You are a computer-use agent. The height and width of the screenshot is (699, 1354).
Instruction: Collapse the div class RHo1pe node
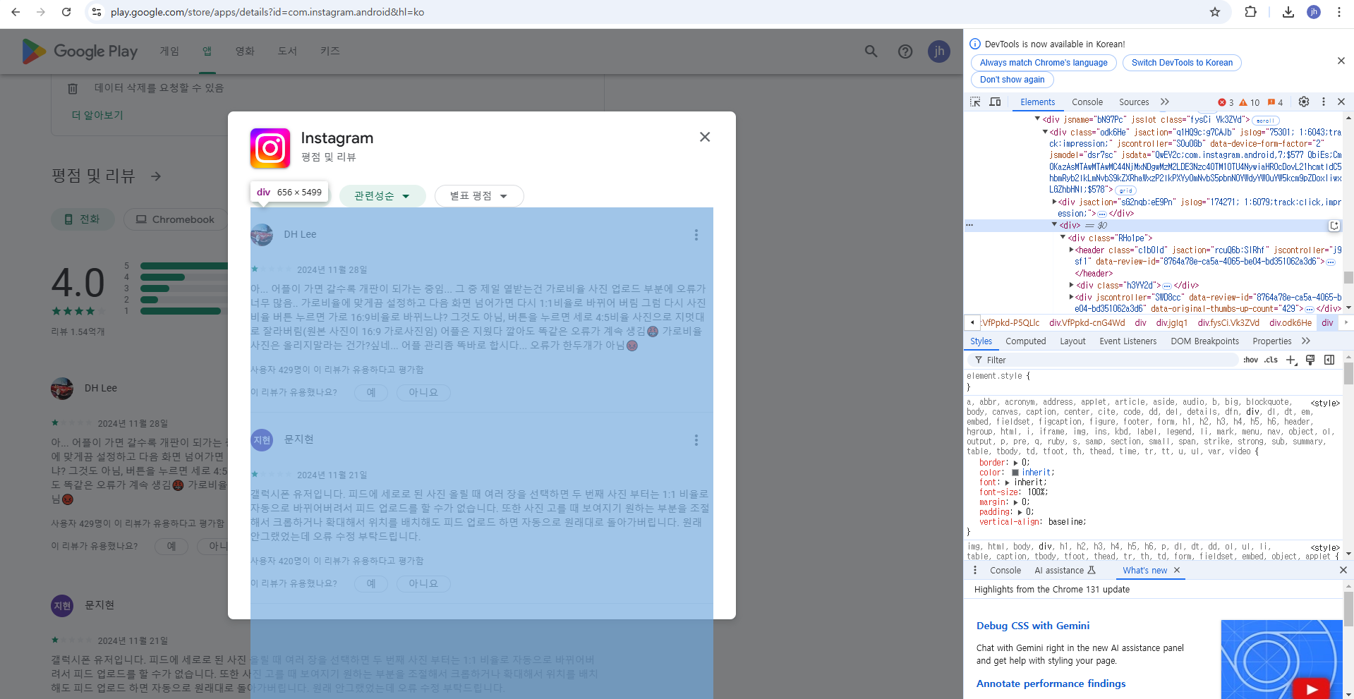pyautogui.click(x=1063, y=238)
